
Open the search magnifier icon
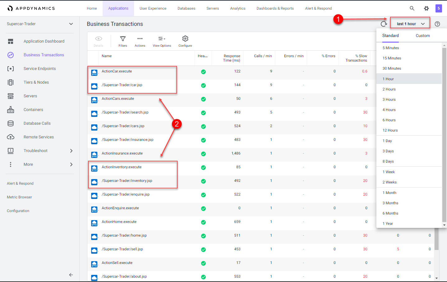click(x=412, y=8)
